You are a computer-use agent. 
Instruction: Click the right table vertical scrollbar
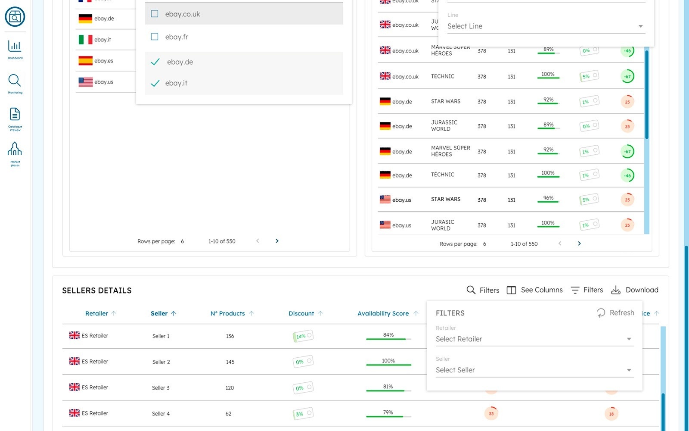click(646, 95)
